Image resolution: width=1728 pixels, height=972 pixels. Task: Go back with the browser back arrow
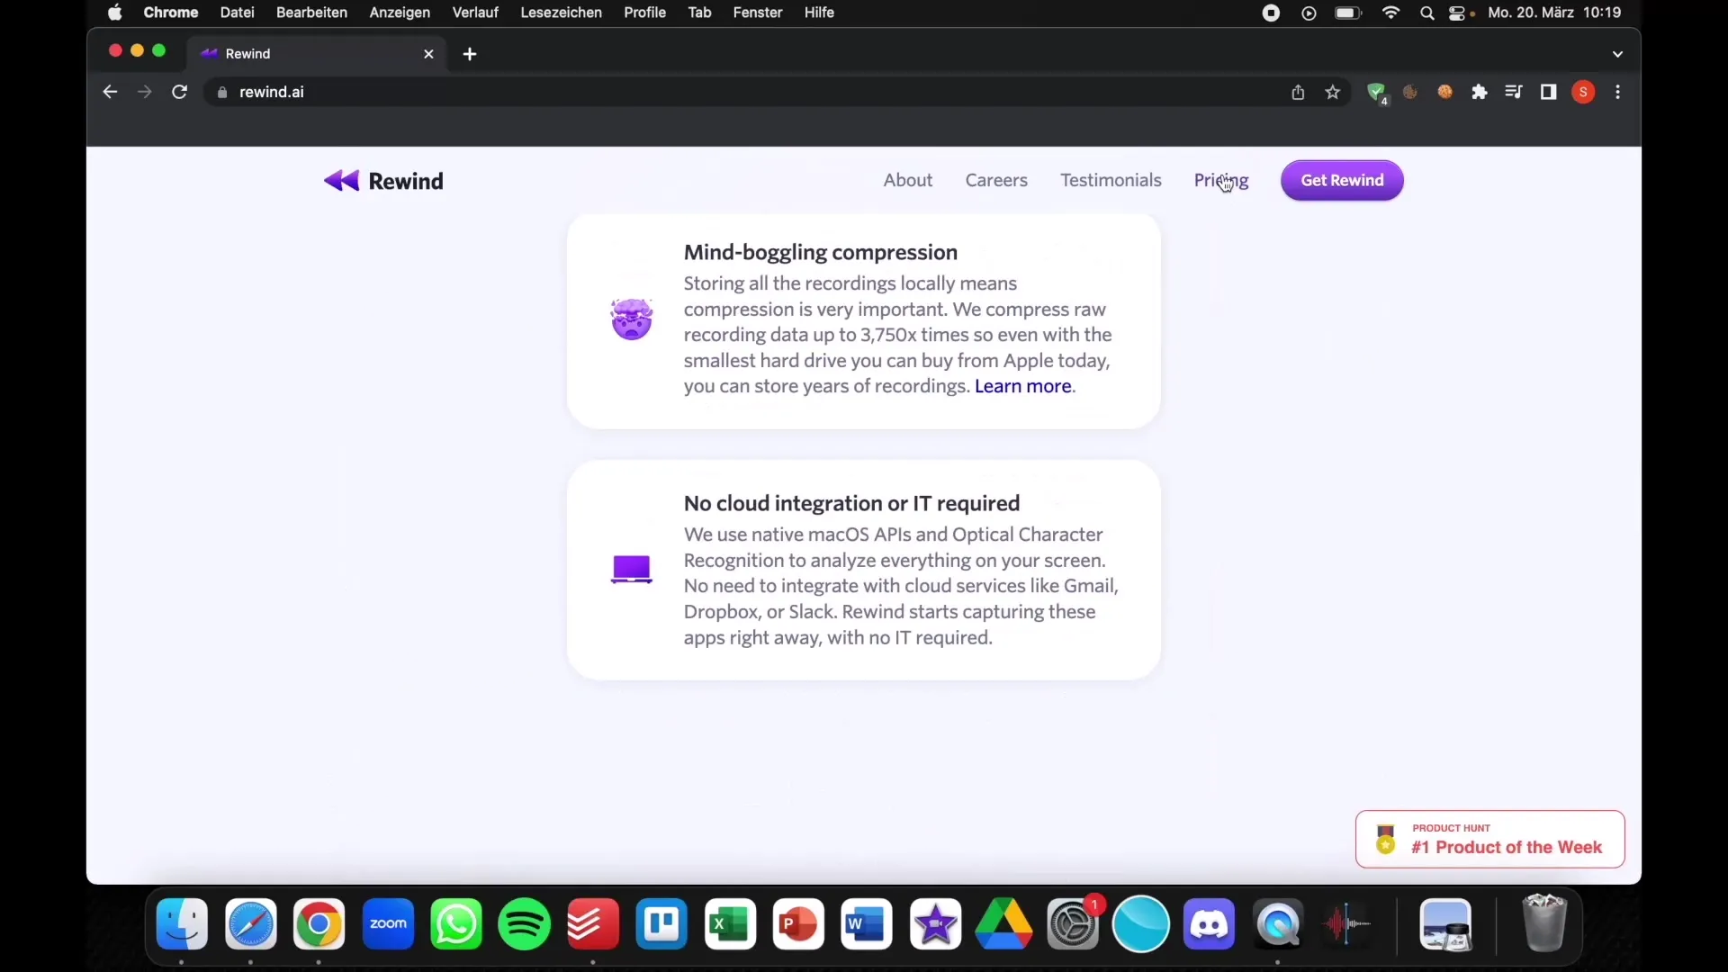pyautogui.click(x=110, y=92)
